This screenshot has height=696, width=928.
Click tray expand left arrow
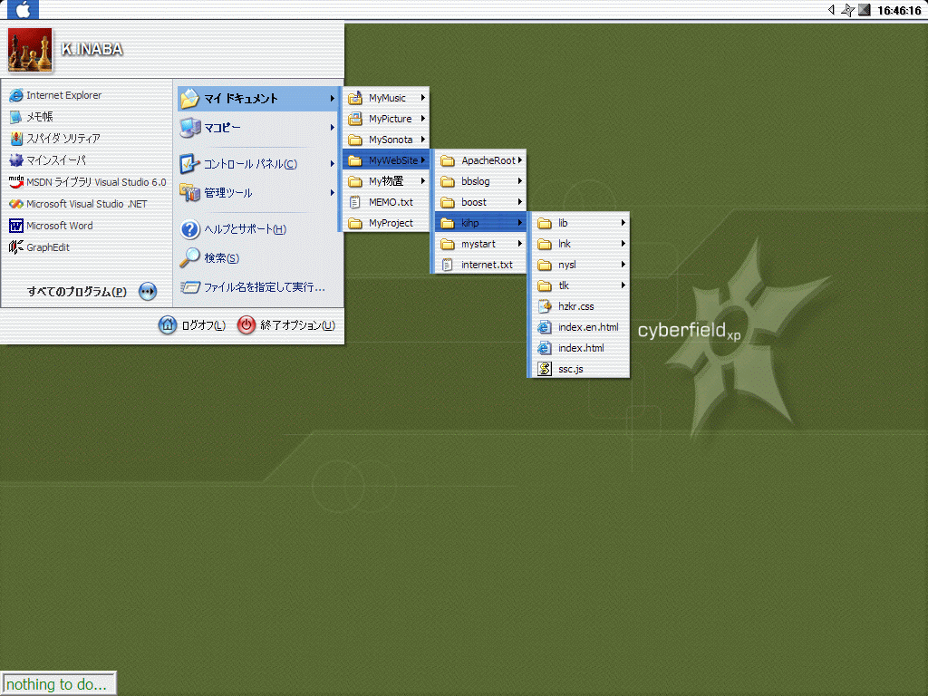point(832,9)
